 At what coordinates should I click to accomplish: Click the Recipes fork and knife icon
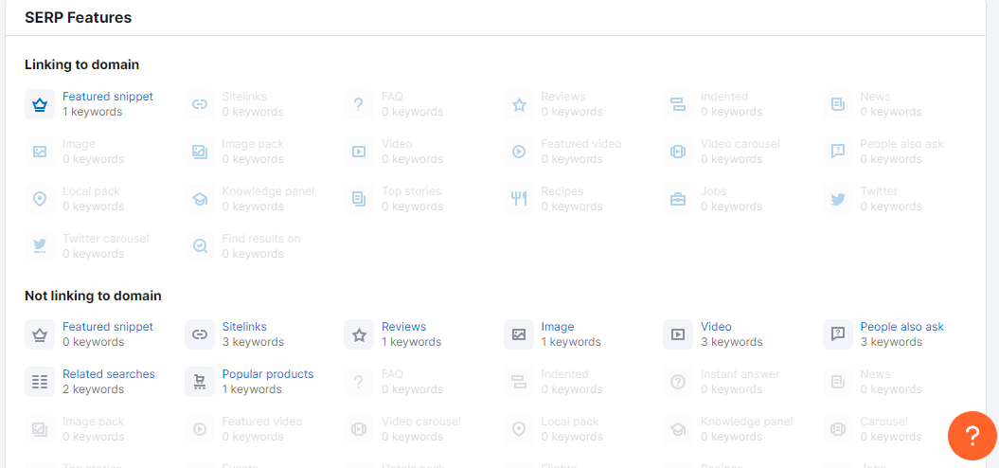pos(519,199)
